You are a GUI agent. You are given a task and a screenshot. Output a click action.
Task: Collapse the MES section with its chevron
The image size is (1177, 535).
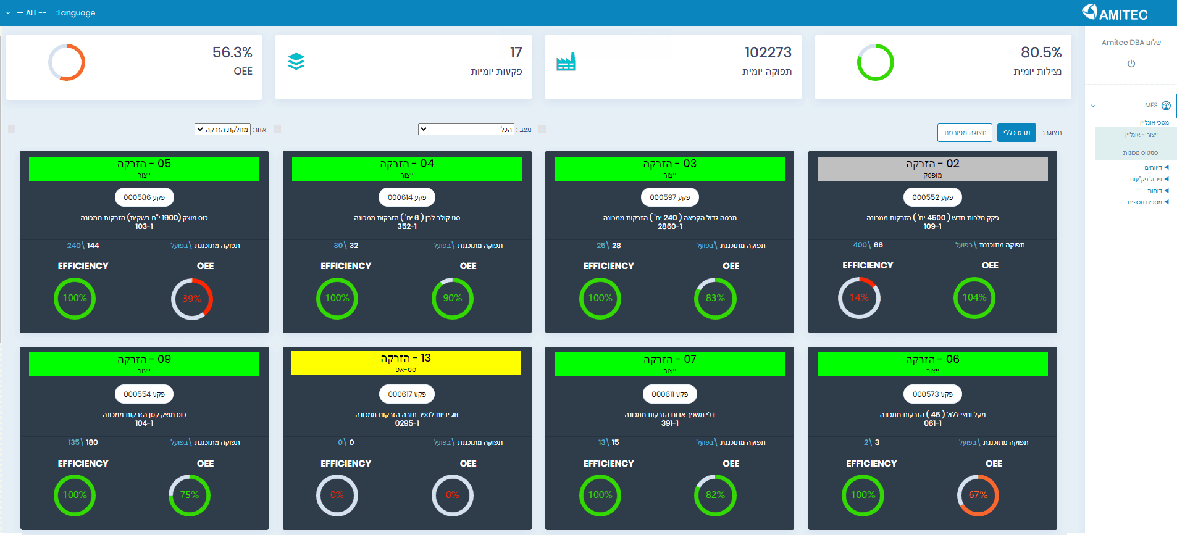[x=1093, y=106]
